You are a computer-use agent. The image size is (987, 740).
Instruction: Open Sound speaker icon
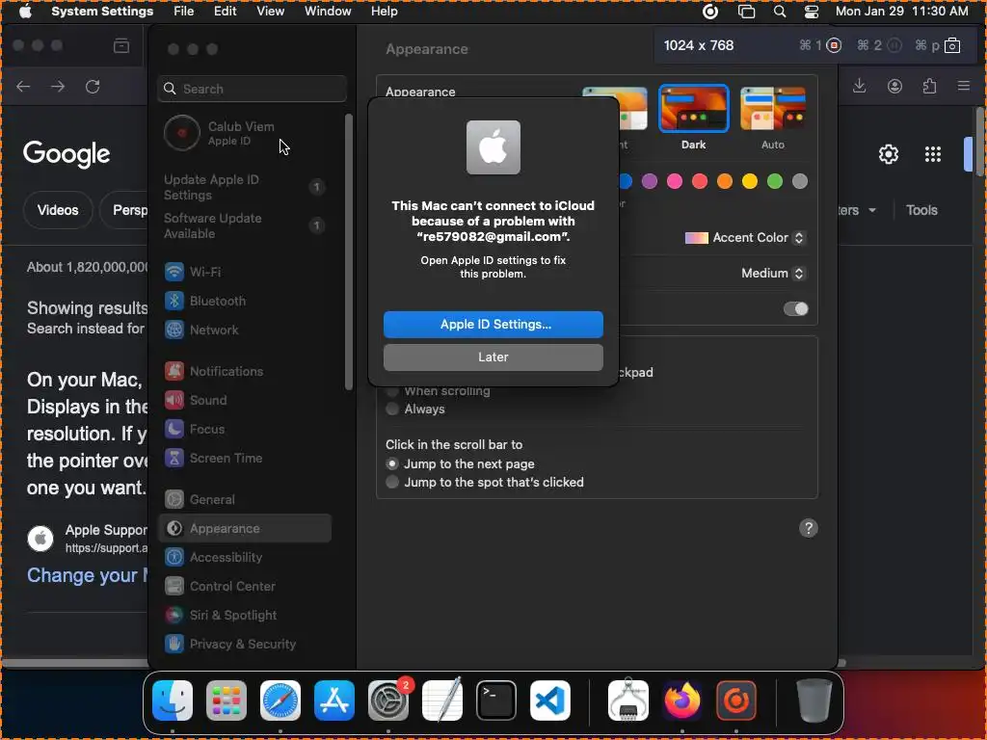(x=174, y=400)
